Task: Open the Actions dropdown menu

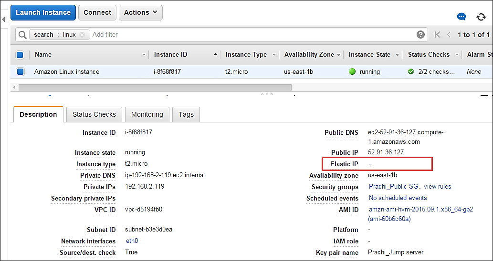Action: click(x=140, y=13)
